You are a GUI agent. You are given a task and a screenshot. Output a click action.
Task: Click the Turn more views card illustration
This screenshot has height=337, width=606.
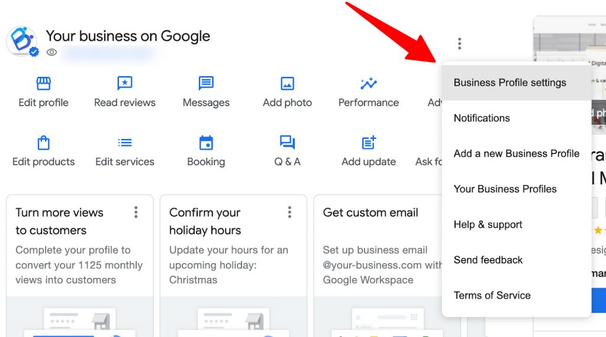click(80, 317)
